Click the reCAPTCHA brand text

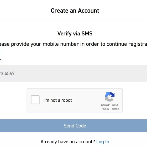(x=110, y=105)
